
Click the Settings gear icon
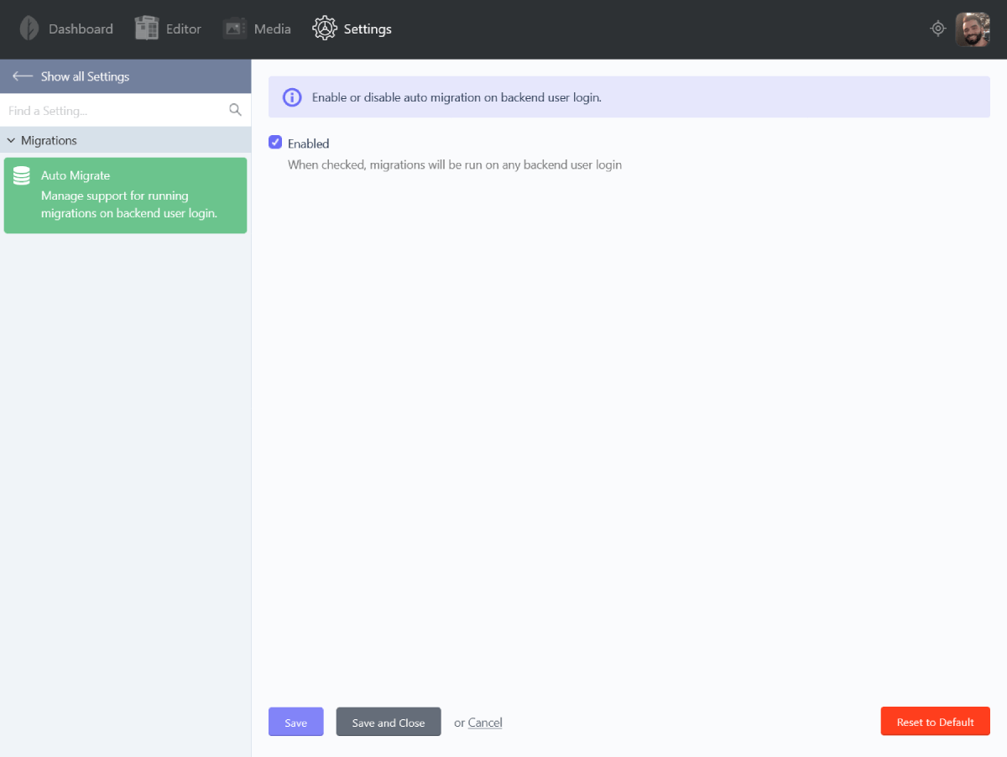coord(325,29)
